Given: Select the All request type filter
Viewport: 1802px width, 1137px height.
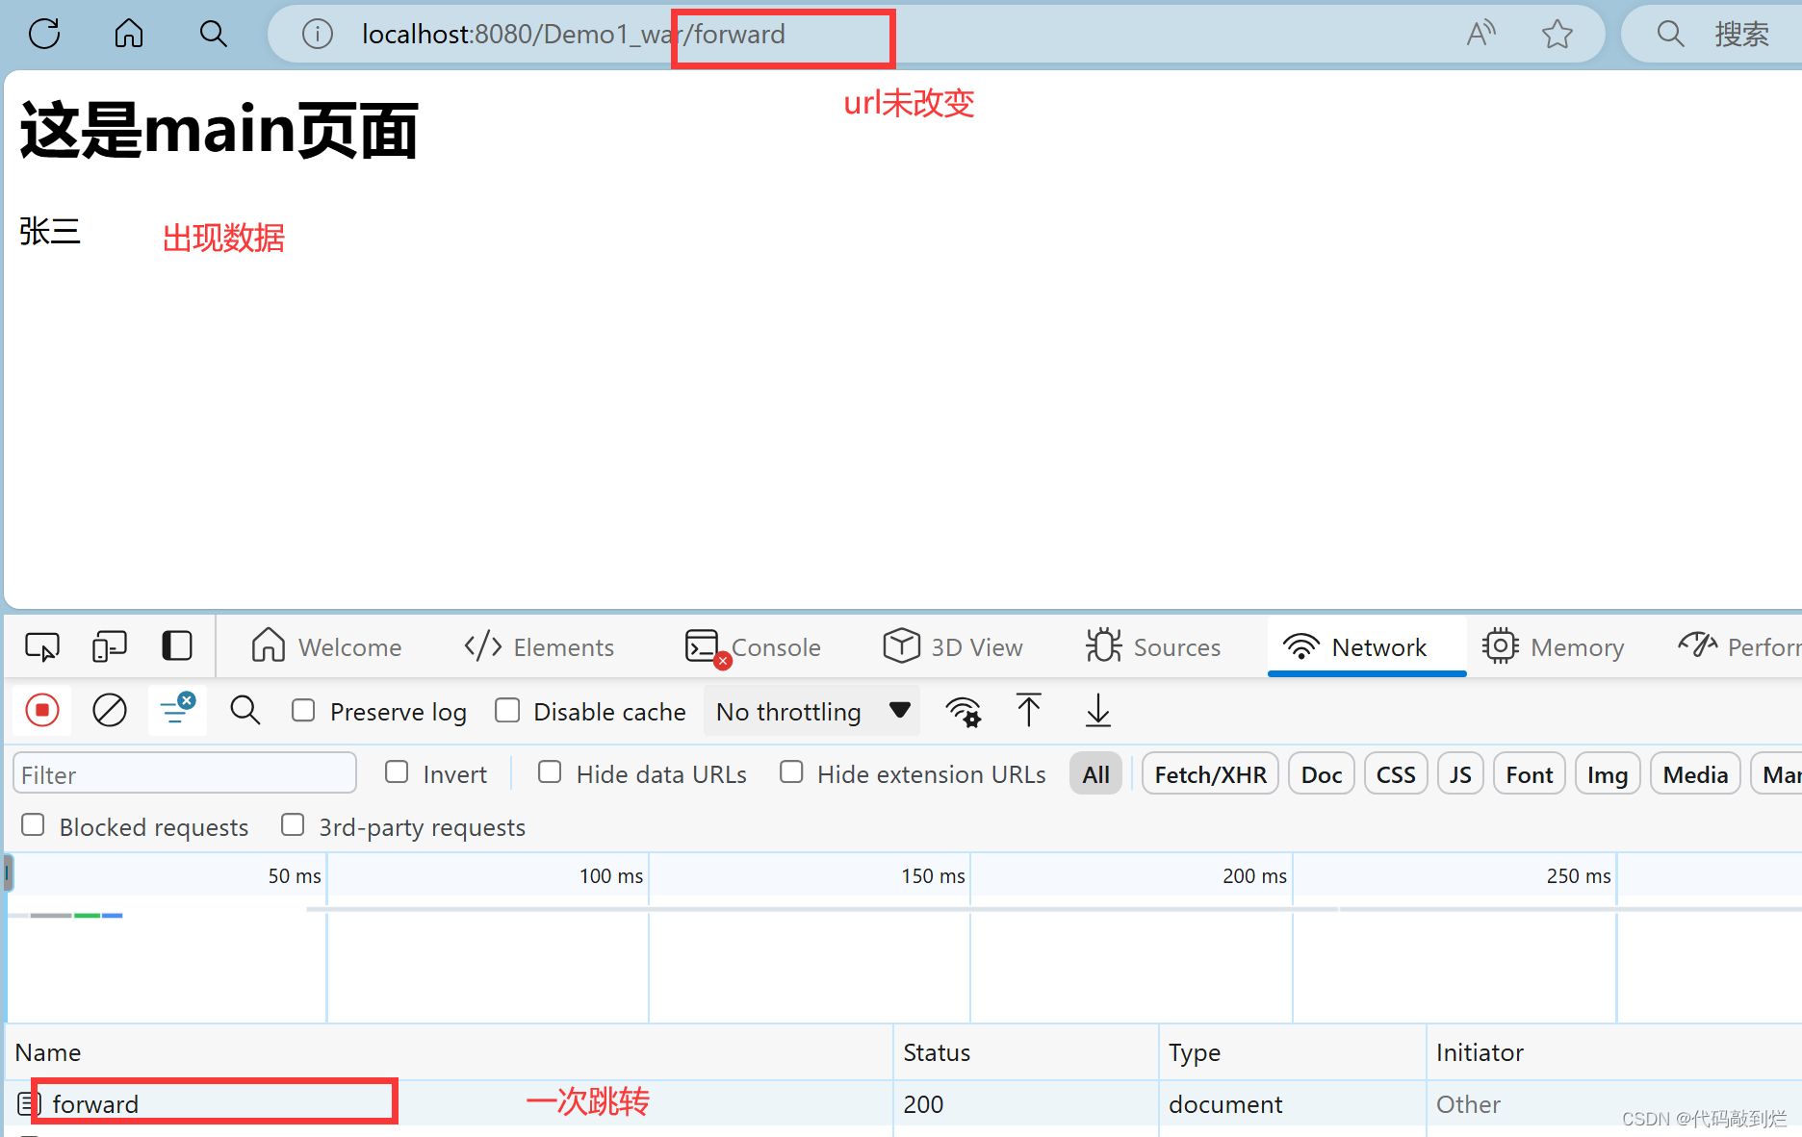Looking at the screenshot, I should pyautogui.click(x=1095, y=773).
